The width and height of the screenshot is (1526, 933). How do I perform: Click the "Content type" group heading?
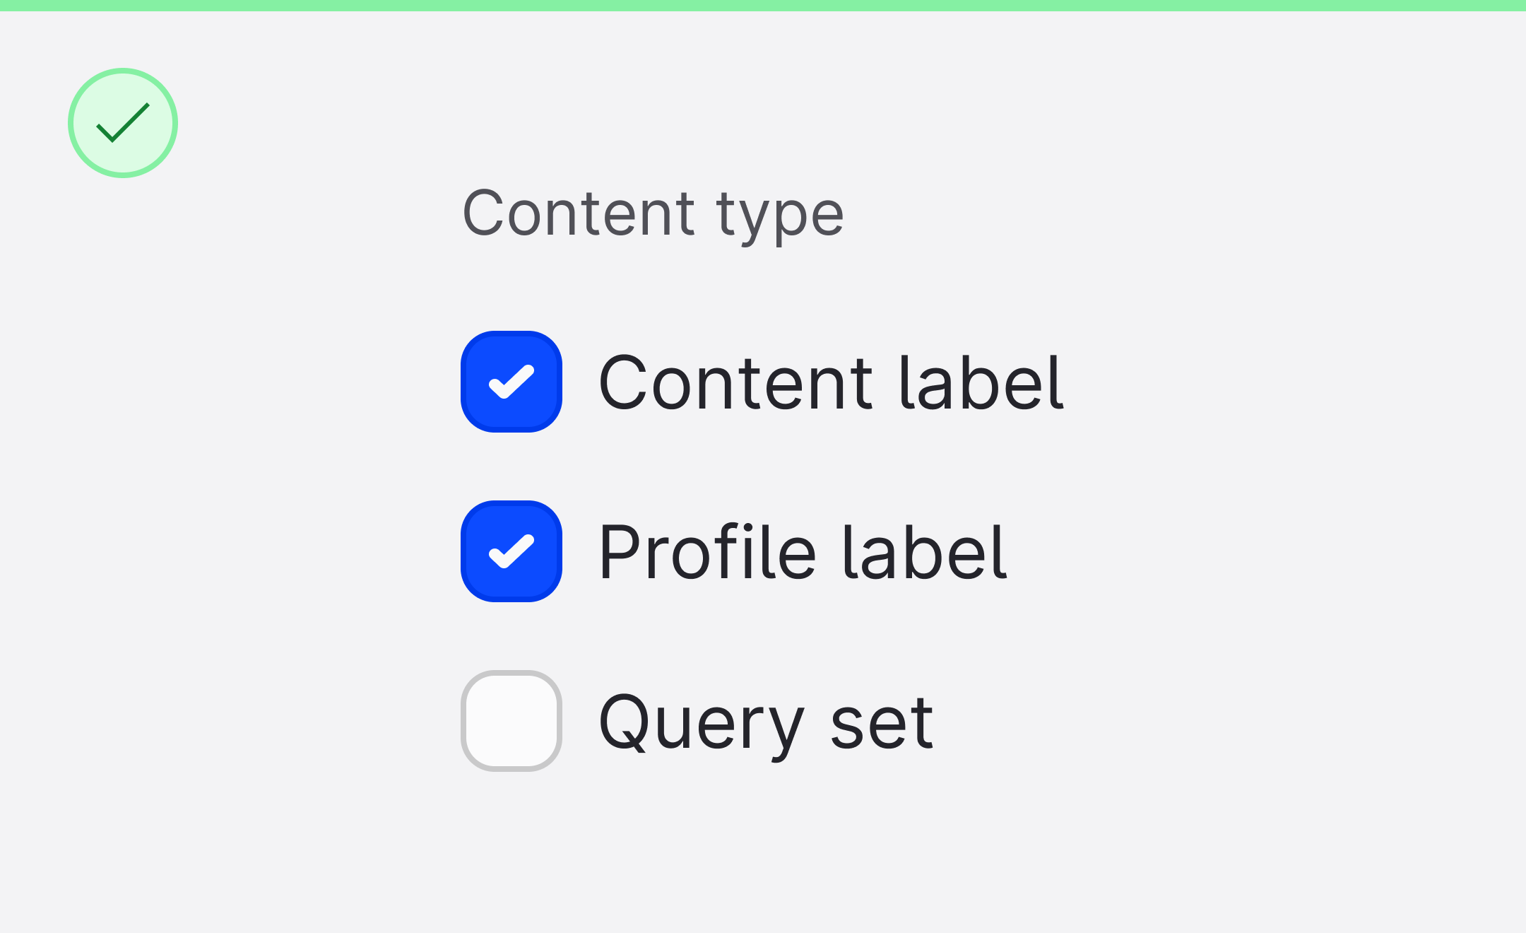click(x=653, y=213)
